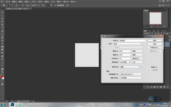Select the Clone Stamp tool

(2, 37)
